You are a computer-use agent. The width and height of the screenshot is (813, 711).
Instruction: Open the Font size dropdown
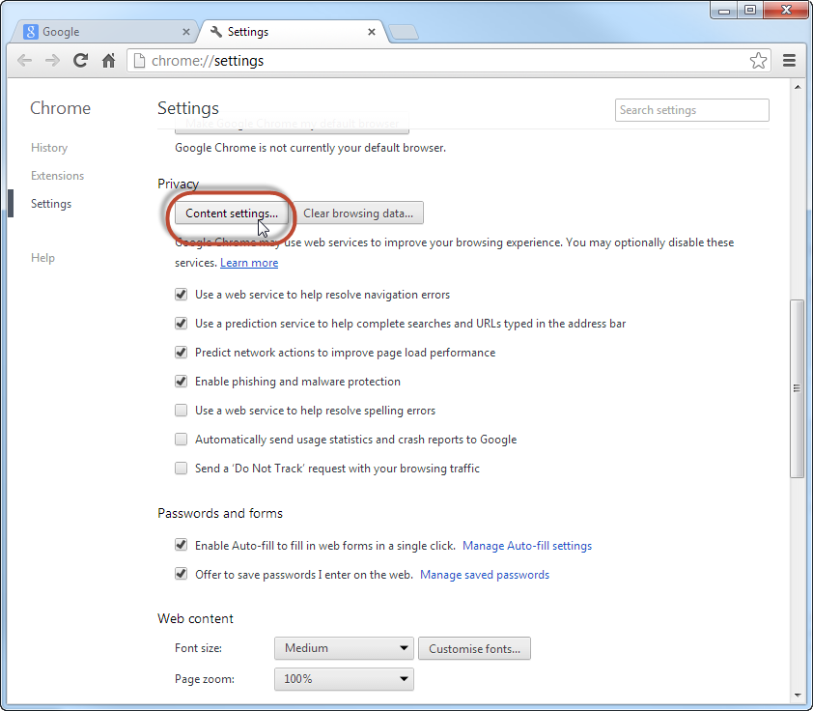pos(344,649)
